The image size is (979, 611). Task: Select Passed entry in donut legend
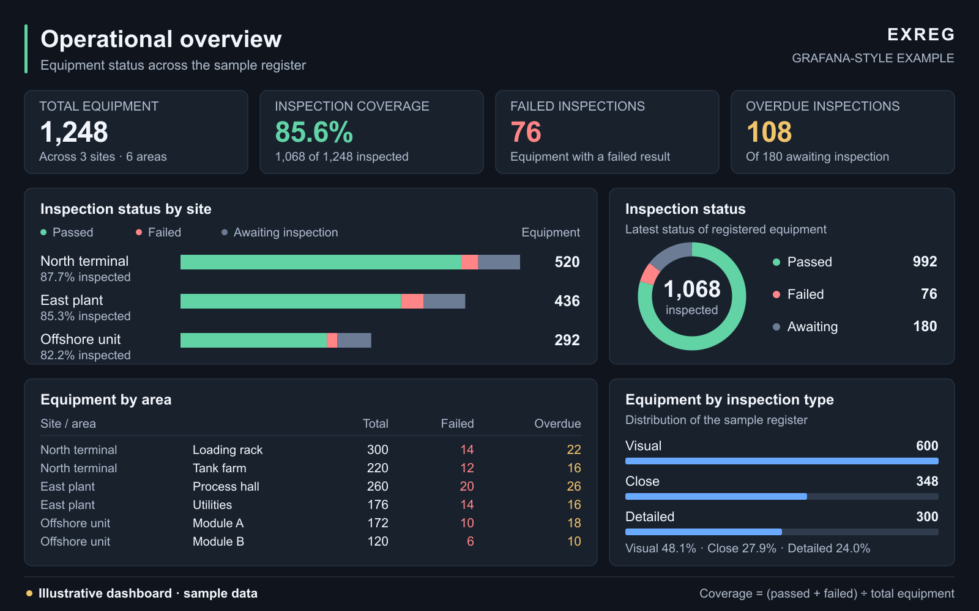(855, 262)
